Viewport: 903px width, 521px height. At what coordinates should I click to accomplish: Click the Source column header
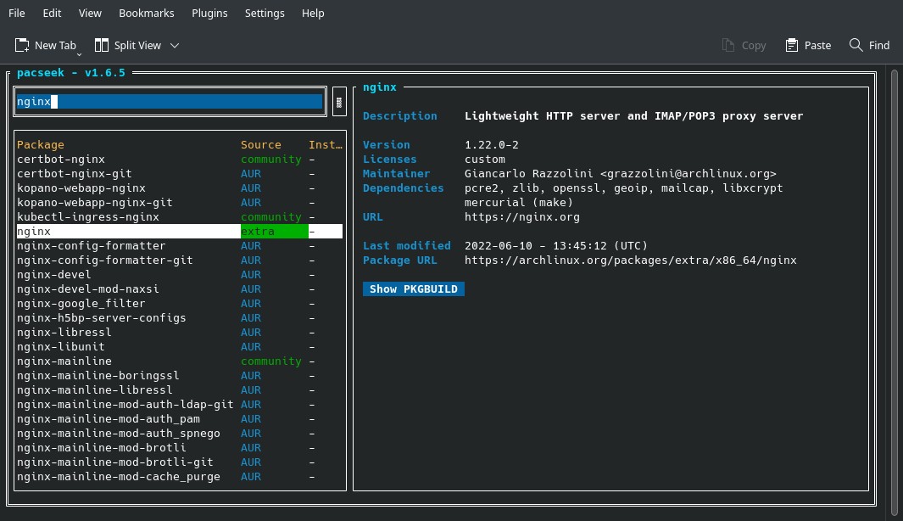(x=261, y=144)
